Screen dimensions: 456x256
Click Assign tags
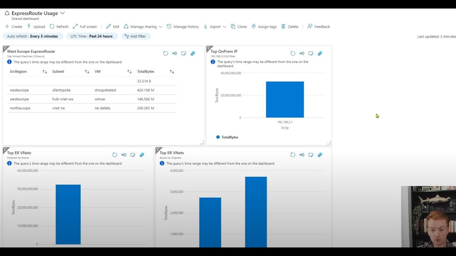pos(264,27)
